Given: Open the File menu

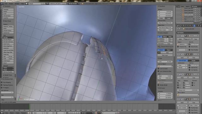Looking at the screenshot, I should click(x=6, y=3).
